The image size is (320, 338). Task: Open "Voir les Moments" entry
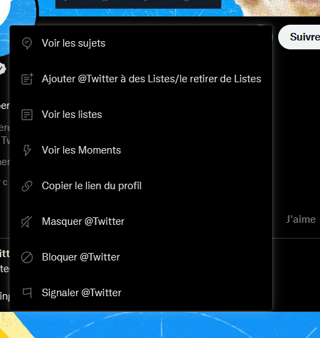(x=141, y=150)
